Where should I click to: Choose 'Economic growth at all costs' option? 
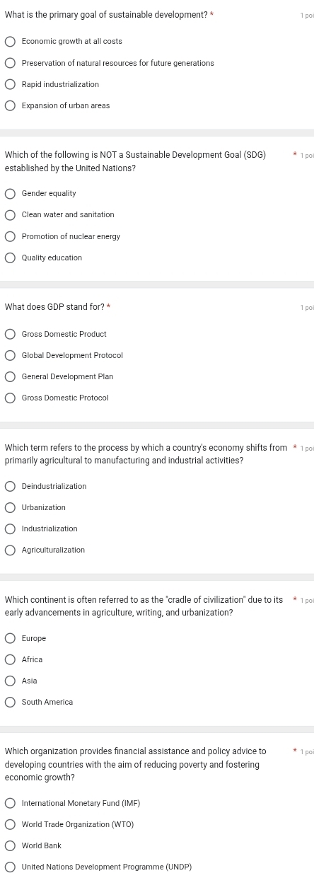(x=10, y=42)
